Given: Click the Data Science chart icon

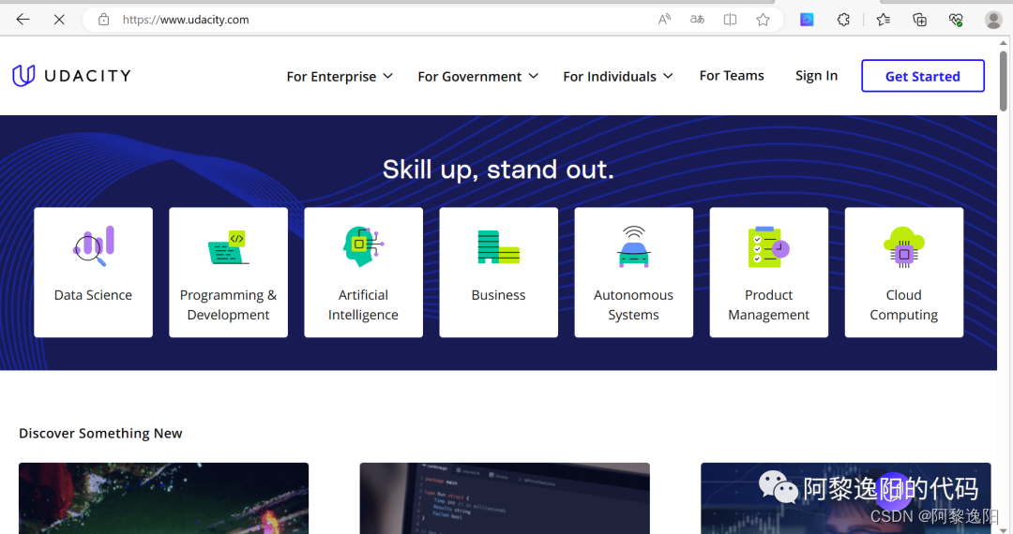Looking at the screenshot, I should (x=94, y=245).
